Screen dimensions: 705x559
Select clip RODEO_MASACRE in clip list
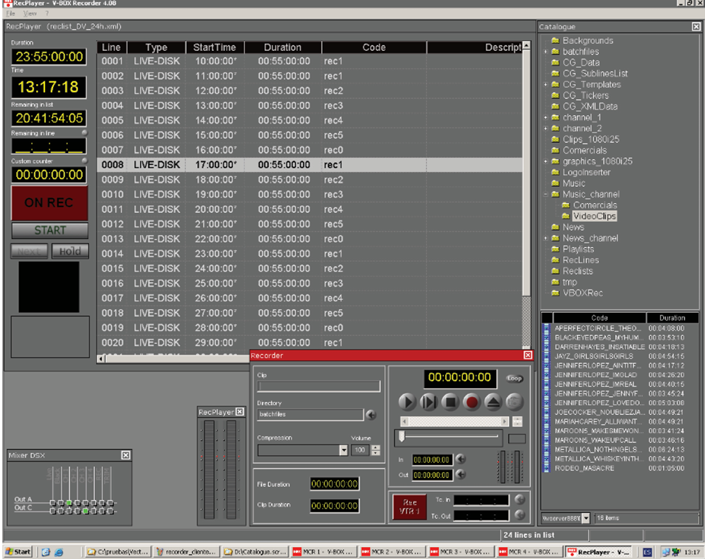(x=619, y=468)
